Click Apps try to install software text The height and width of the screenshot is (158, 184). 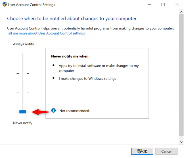tap(99, 68)
